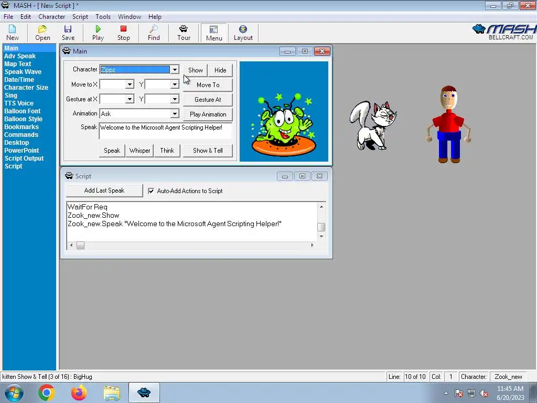The width and height of the screenshot is (537, 403).
Task: Open the Window menu
Action: click(130, 16)
